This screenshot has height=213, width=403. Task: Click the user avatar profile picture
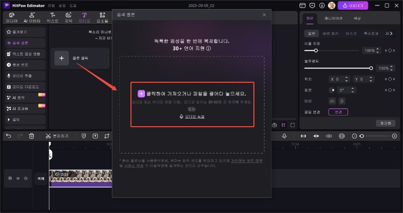point(331,6)
